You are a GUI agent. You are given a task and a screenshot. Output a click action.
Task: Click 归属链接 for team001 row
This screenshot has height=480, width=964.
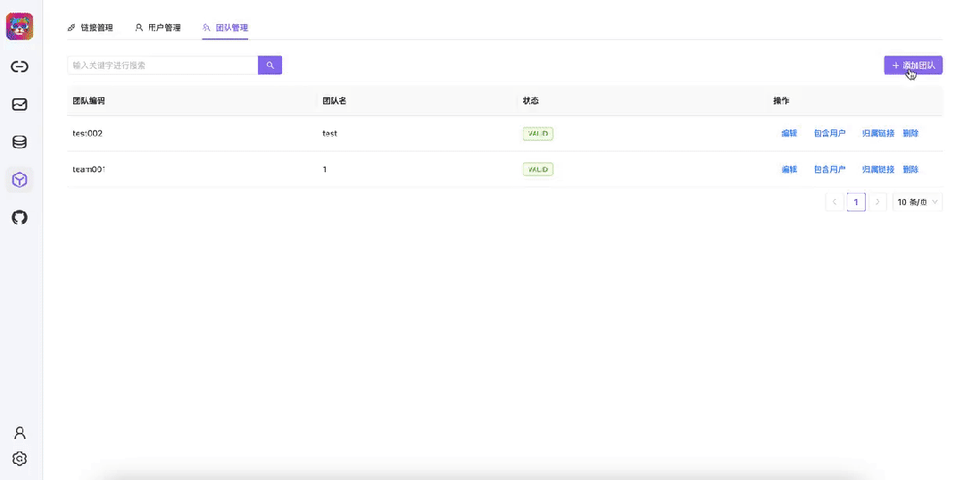[878, 170]
